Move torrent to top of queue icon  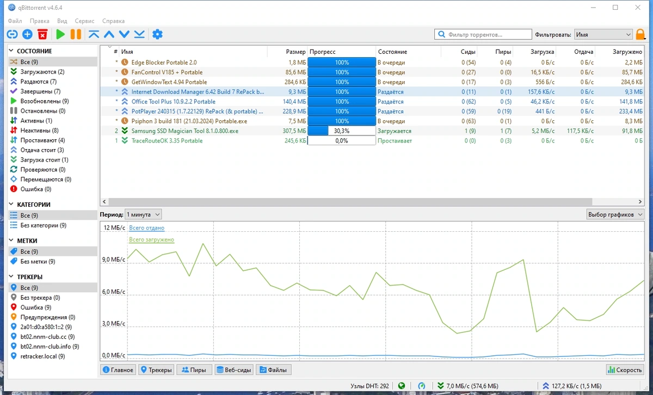(94, 34)
